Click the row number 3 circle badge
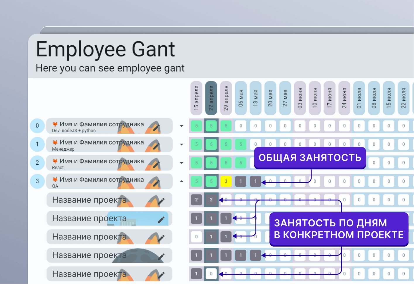This screenshot has width=414, height=284. tap(37, 181)
